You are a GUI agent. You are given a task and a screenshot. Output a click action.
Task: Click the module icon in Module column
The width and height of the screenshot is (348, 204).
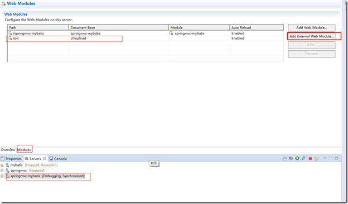pyautogui.click(x=171, y=33)
